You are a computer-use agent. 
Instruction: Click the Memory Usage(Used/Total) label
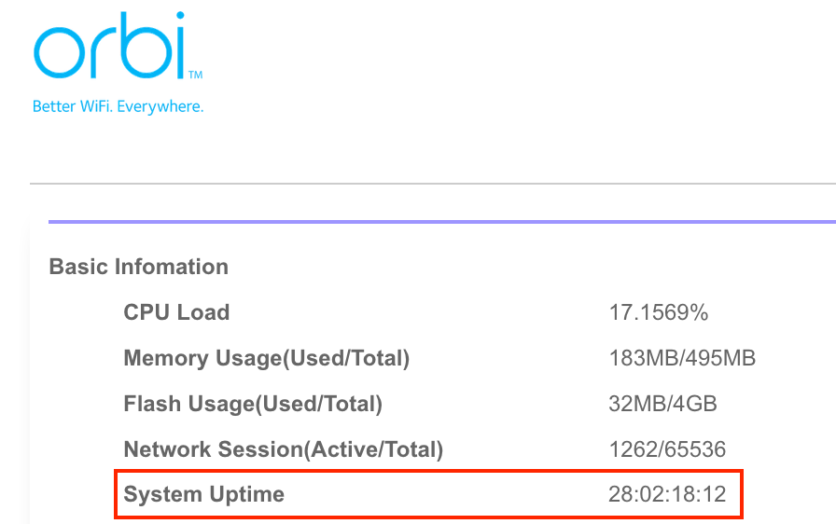[266, 357]
